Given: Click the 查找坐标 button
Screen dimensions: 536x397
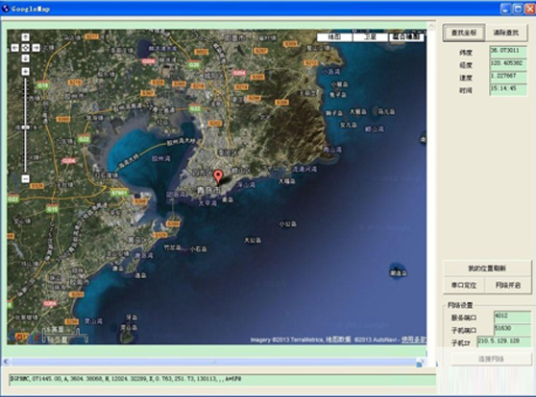Looking at the screenshot, I should pyautogui.click(x=464, y=33).
